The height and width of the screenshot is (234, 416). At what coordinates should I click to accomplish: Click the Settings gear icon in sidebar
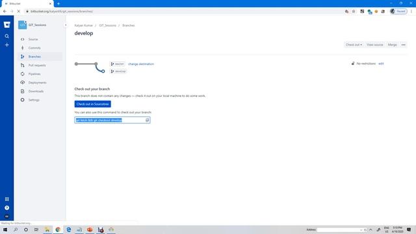click(x=23, y=100)
